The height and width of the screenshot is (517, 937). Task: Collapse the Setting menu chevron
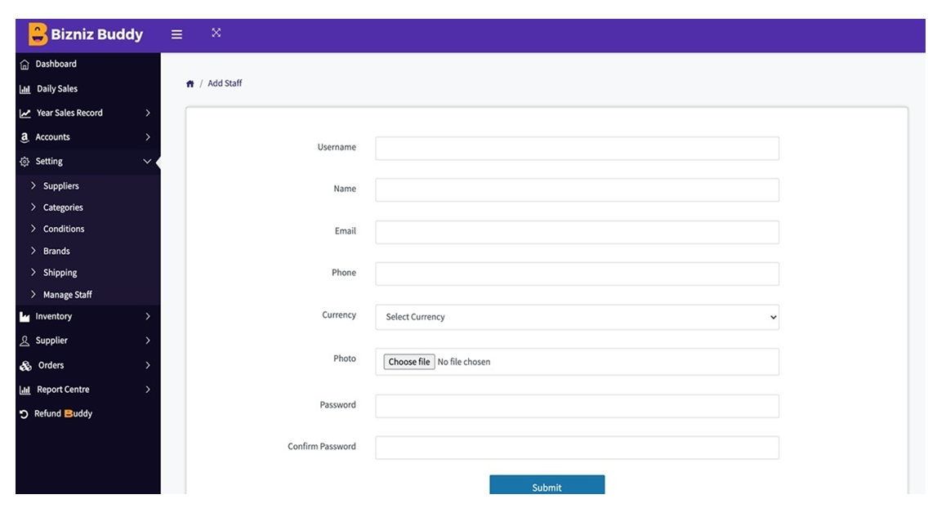[147, 162]
